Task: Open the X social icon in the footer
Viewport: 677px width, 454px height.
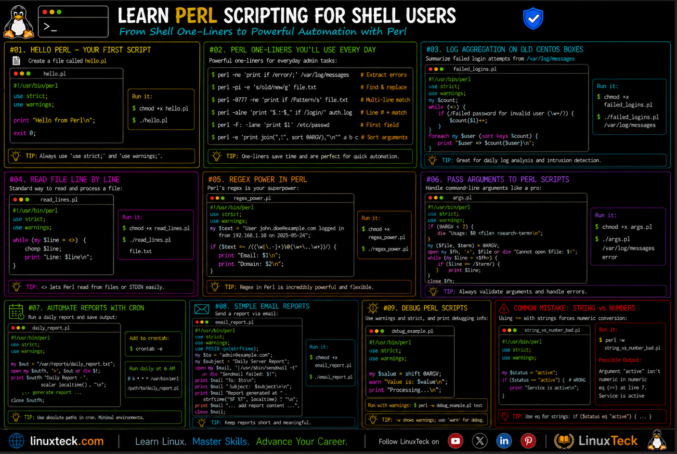Action: pos(480,441)
